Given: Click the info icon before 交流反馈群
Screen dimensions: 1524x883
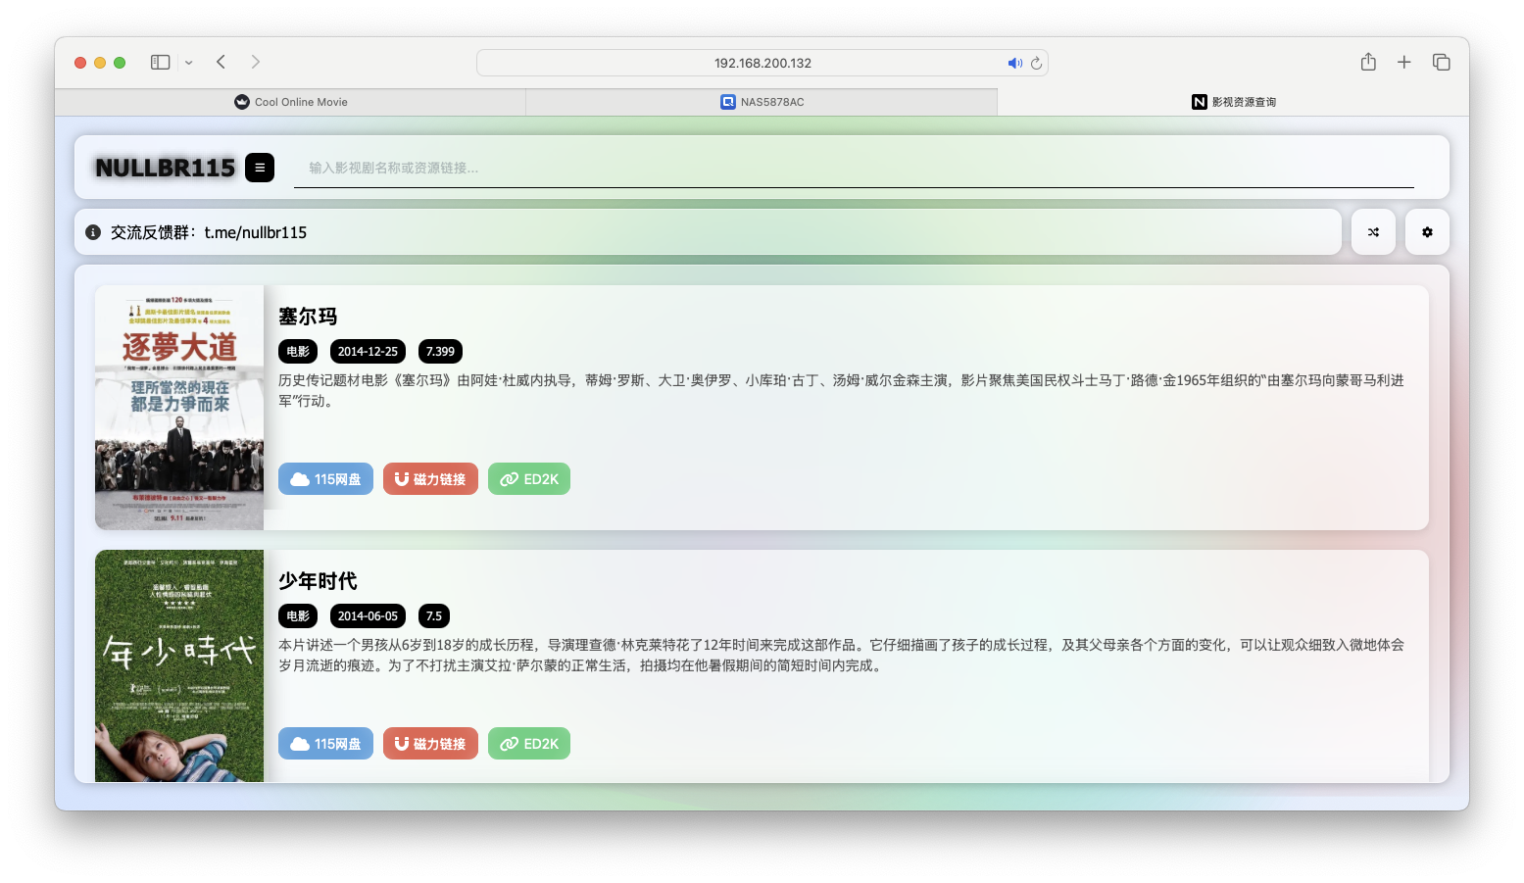Looking at the screenshot, I should [x=92, y=231].
